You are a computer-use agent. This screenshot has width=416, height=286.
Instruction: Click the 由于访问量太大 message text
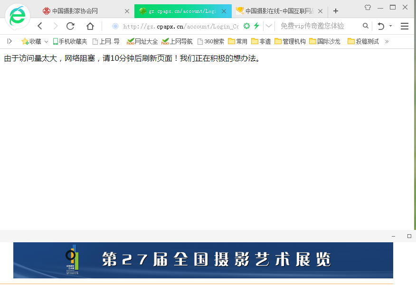[x=132, y=58]
